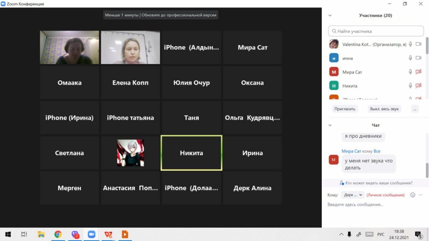429x241 pixels.
Task: Toggle microphone for participant инна
Action: click(411, 58)
